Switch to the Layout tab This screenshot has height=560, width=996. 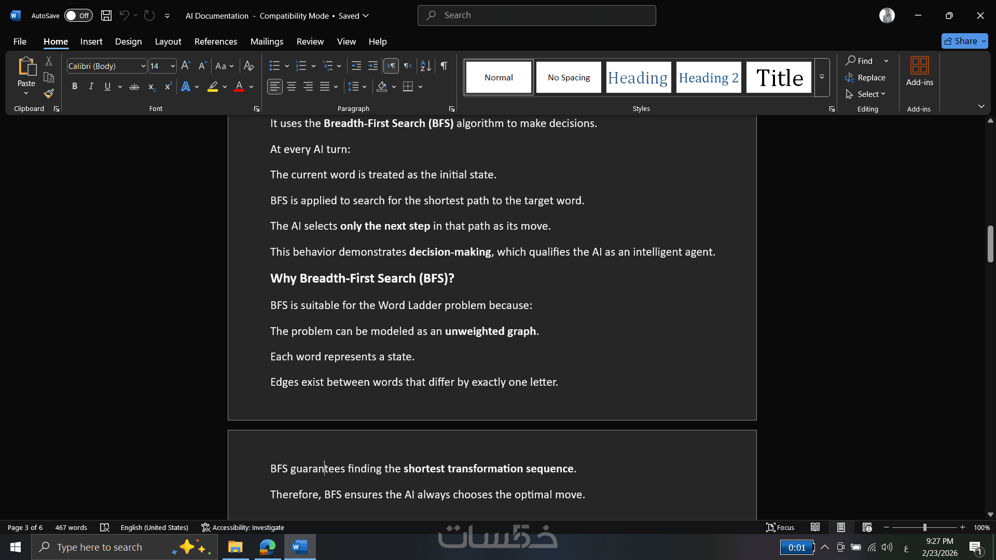tap(168, 41)
